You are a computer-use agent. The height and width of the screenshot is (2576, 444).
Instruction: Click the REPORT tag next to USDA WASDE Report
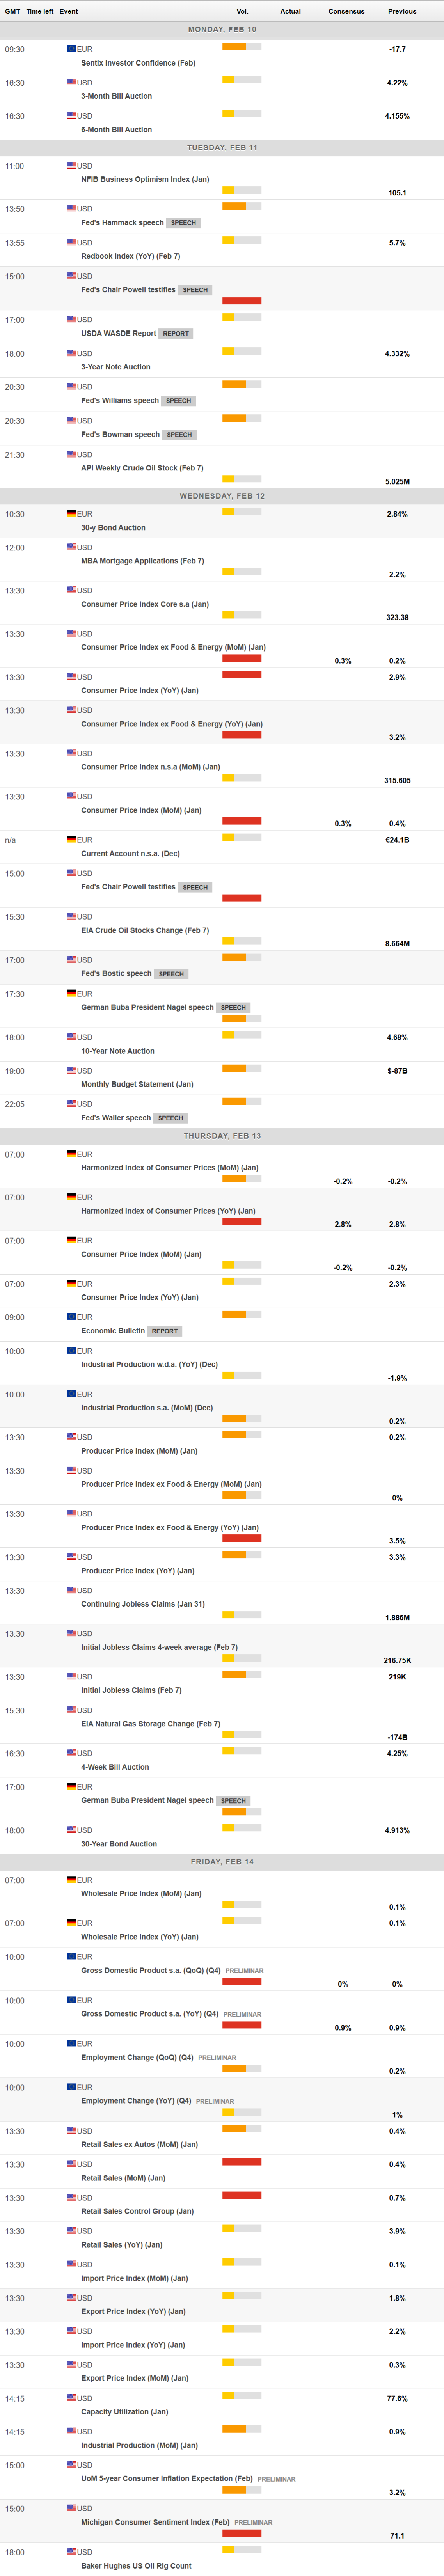pos(176,334)
